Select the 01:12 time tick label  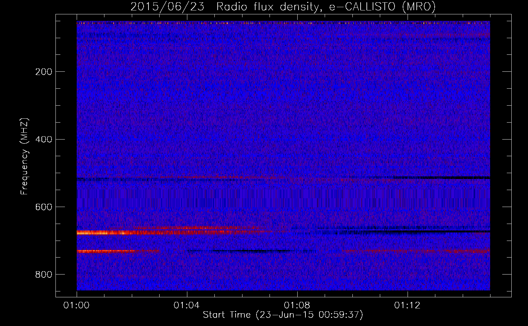407,305
